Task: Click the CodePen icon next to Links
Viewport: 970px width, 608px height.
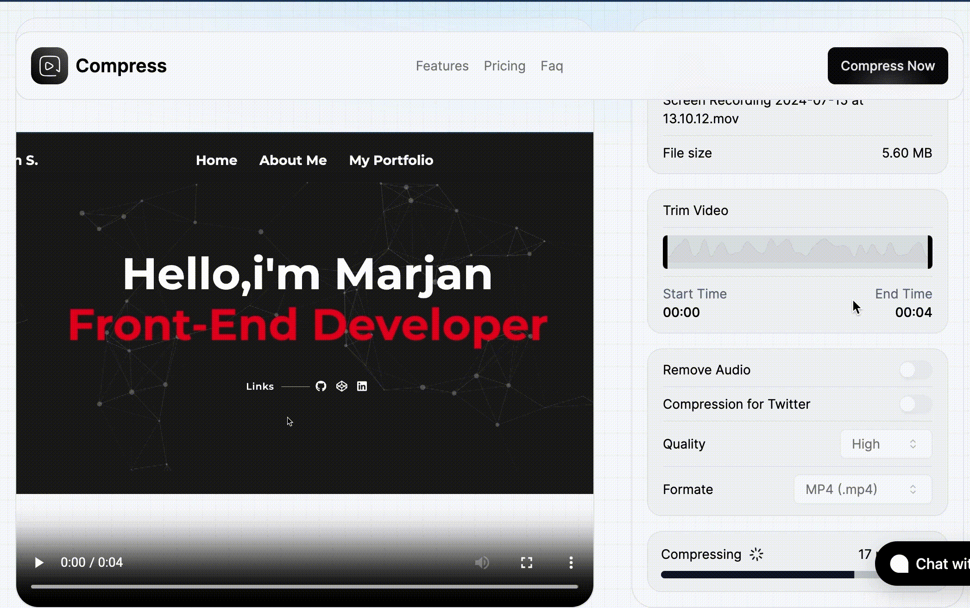Action: pos(341,386)
